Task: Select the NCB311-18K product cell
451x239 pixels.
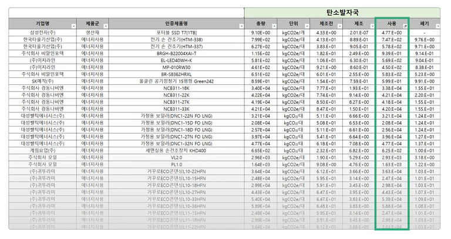Action: pos(177,88)
